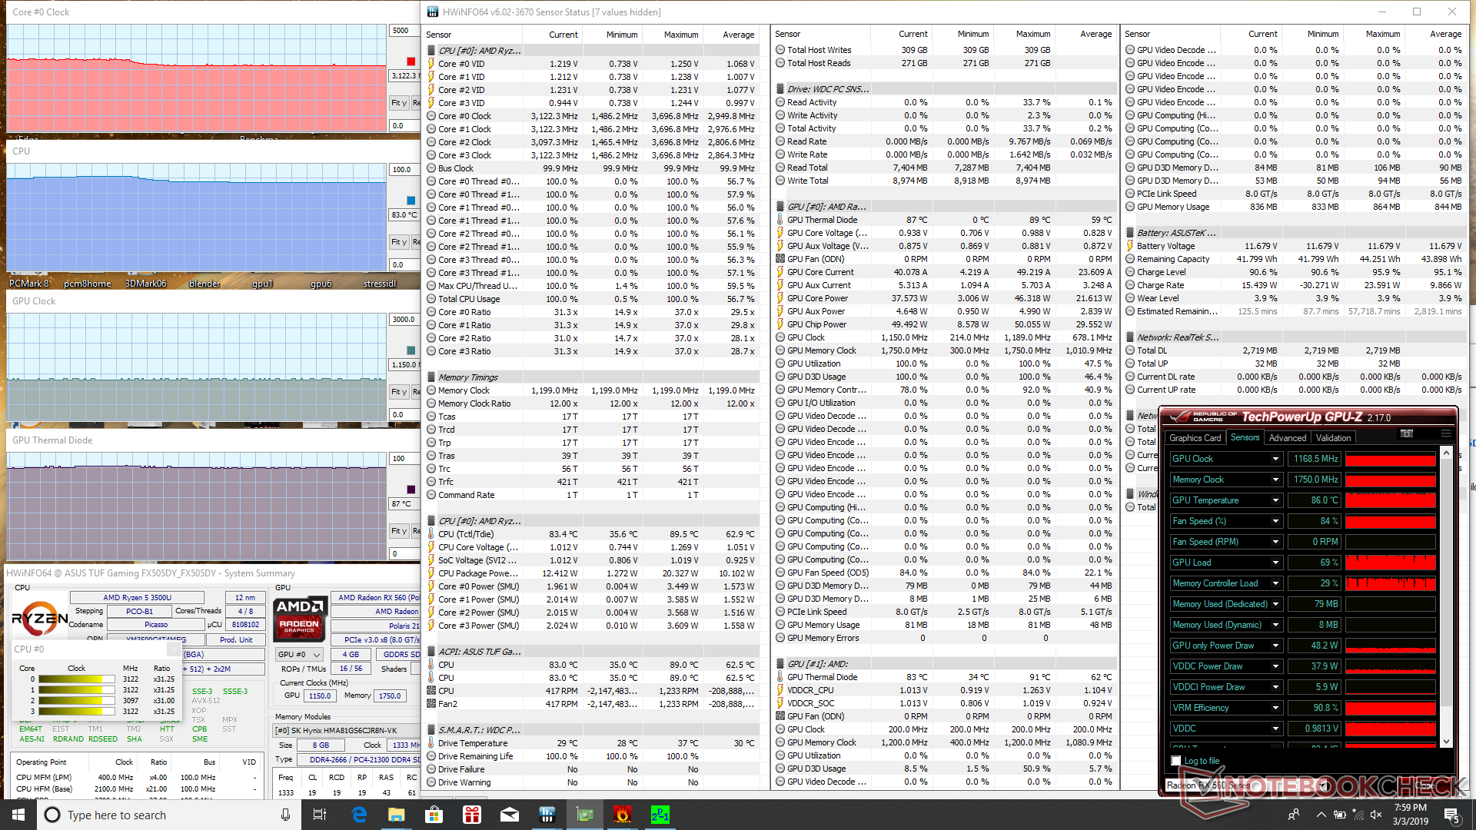Switch to the Graphics Card tab
1476x830 pixels.
pos(1195,438)
